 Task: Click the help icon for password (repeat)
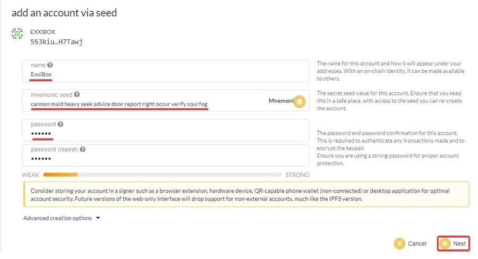click(82, 150)
